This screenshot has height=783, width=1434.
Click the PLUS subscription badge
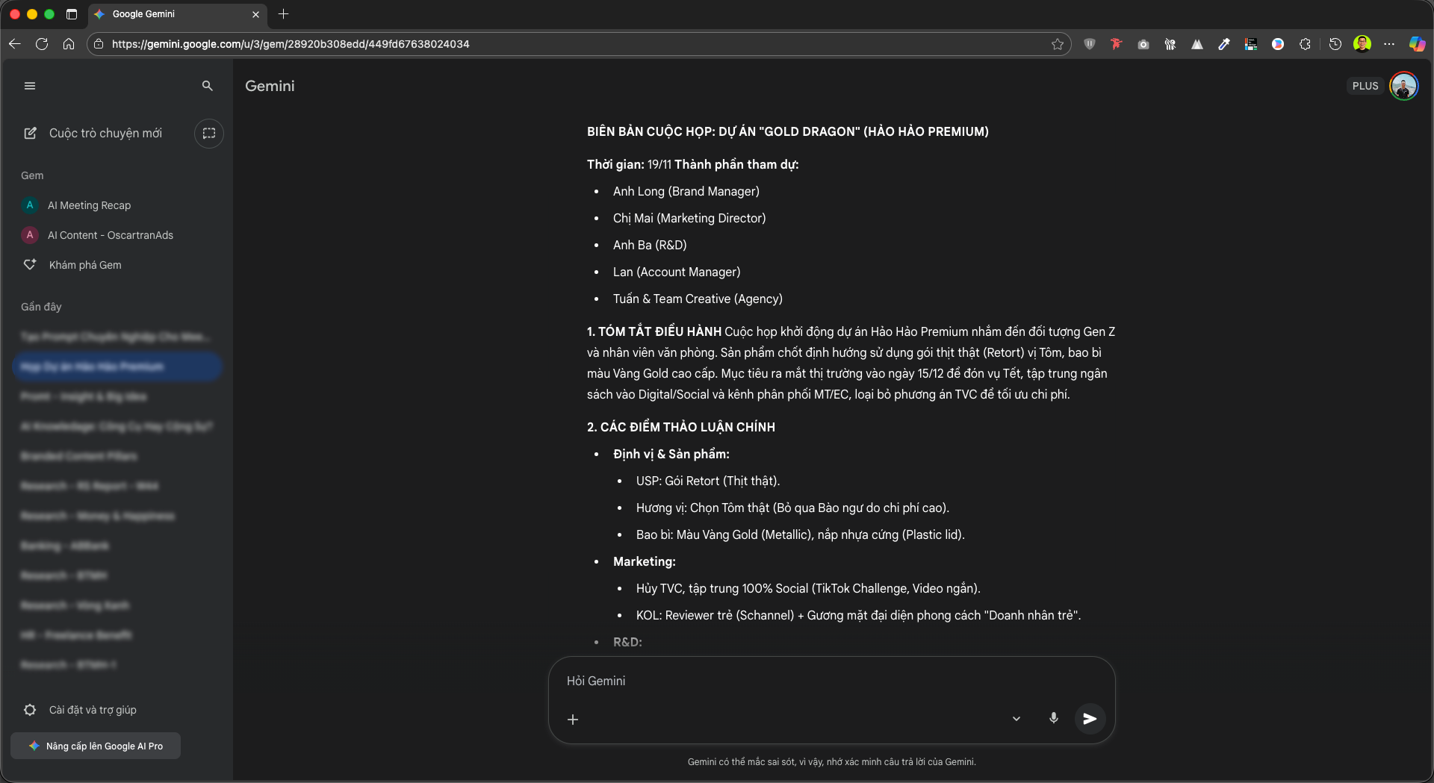pyautogui.click(x=1365, y=86)
